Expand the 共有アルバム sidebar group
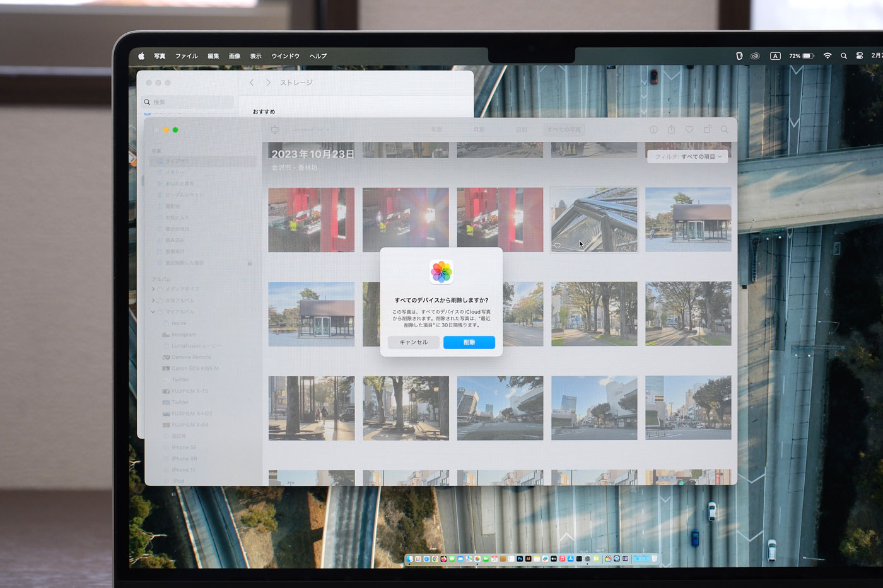This screenshot has width=883, height=588. tap(153, 301)
